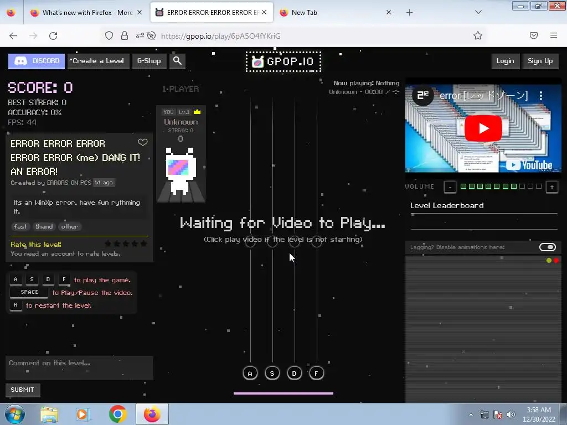Open the Firefox application menu
Screen dimensions: 567x425
point(554,35)
